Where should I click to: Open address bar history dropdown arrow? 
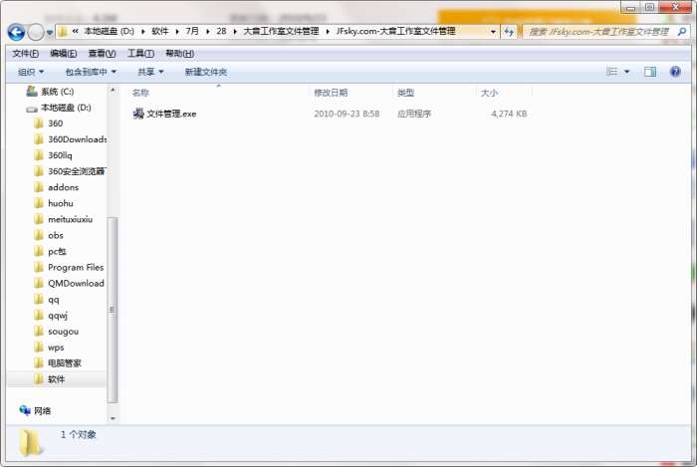click(493, 32)
